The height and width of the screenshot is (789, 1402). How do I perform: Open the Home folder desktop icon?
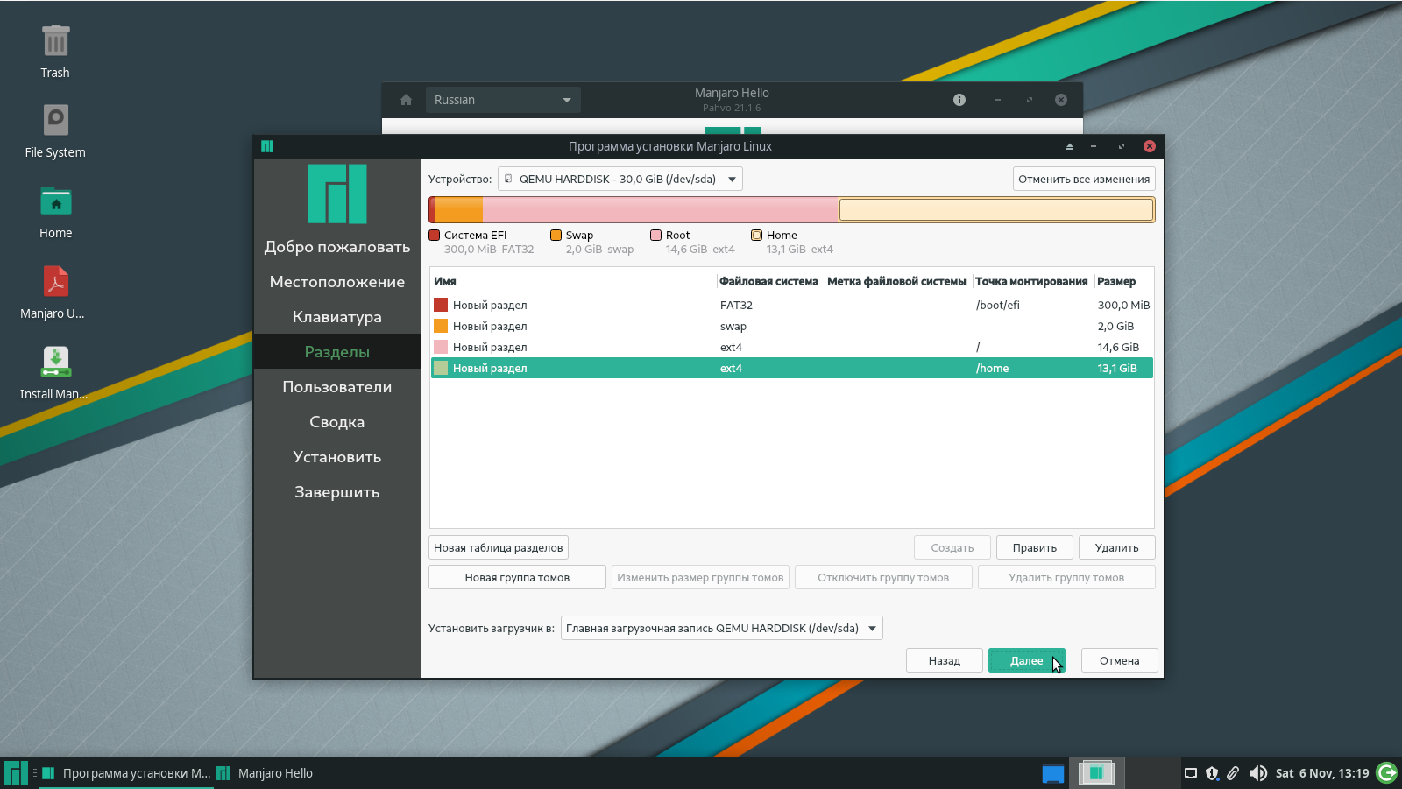point(55,213)
